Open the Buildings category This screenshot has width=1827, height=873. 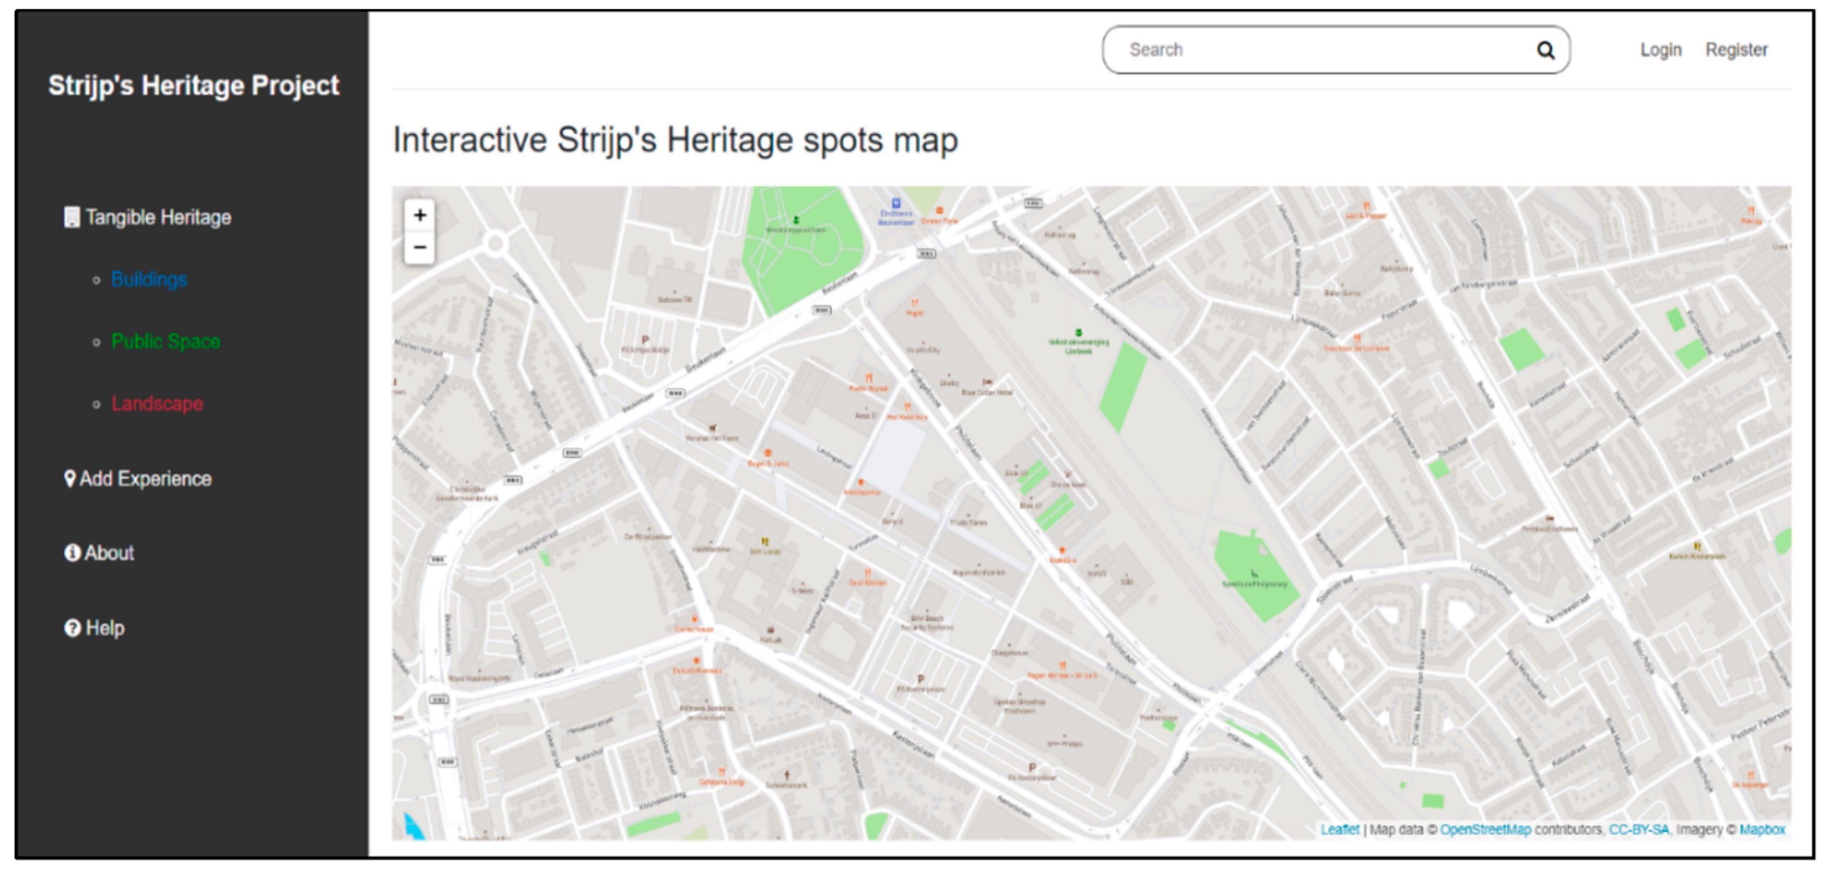pyautogui.click(x=149, y=279)
